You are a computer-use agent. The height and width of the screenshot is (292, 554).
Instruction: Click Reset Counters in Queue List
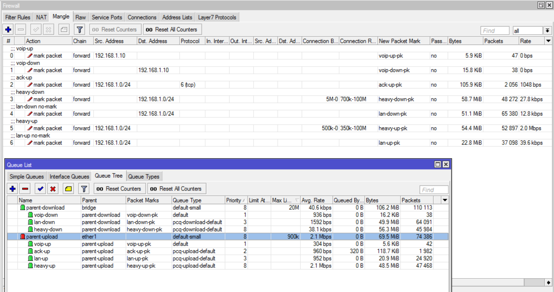point(119,189)
